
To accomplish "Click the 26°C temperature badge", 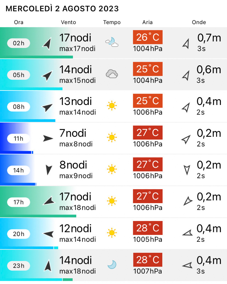I will coord(148,37).
